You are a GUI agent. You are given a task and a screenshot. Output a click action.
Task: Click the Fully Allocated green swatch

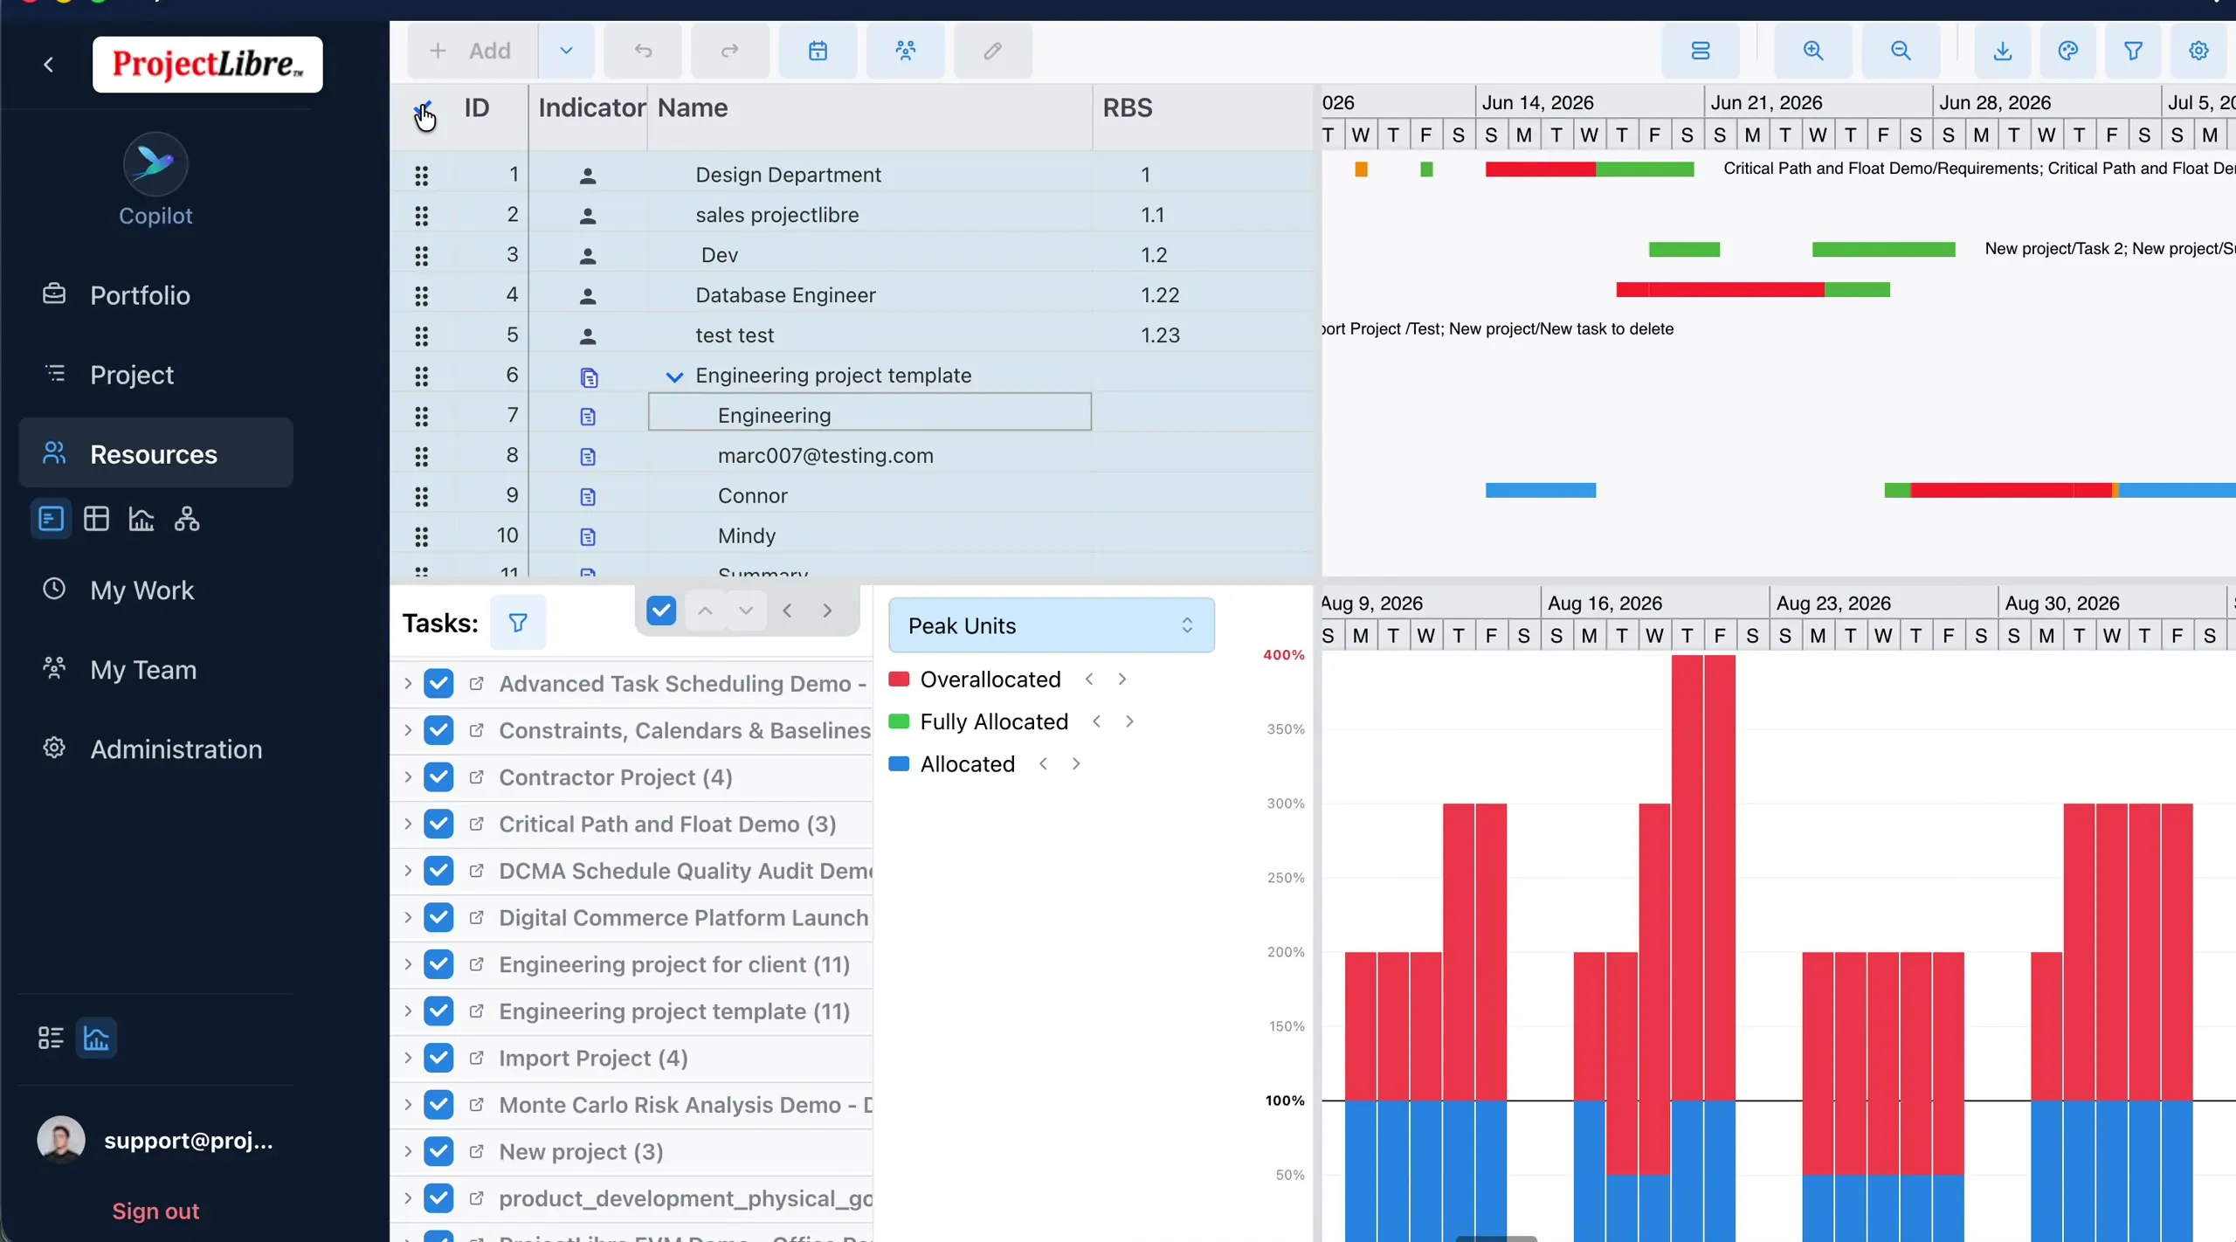[899, 721]
